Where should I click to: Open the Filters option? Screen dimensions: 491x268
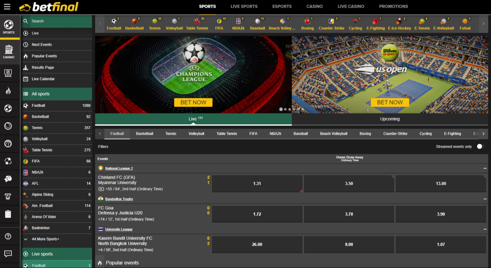click(103, 146)
